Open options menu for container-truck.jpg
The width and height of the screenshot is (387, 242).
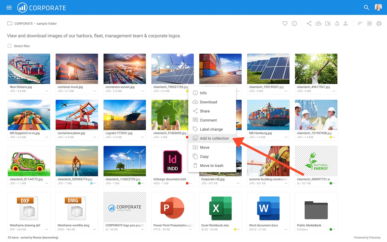tap(94, 91)
